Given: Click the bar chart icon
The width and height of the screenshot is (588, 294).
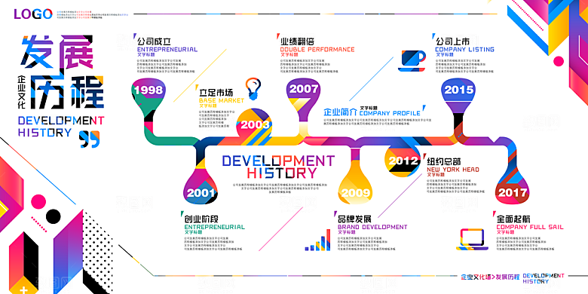Looking at the screenshot, I should [x=318, y=240].
